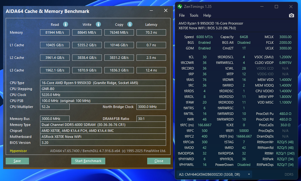Open the Help menu in ZenTimings

click(207, 15)
